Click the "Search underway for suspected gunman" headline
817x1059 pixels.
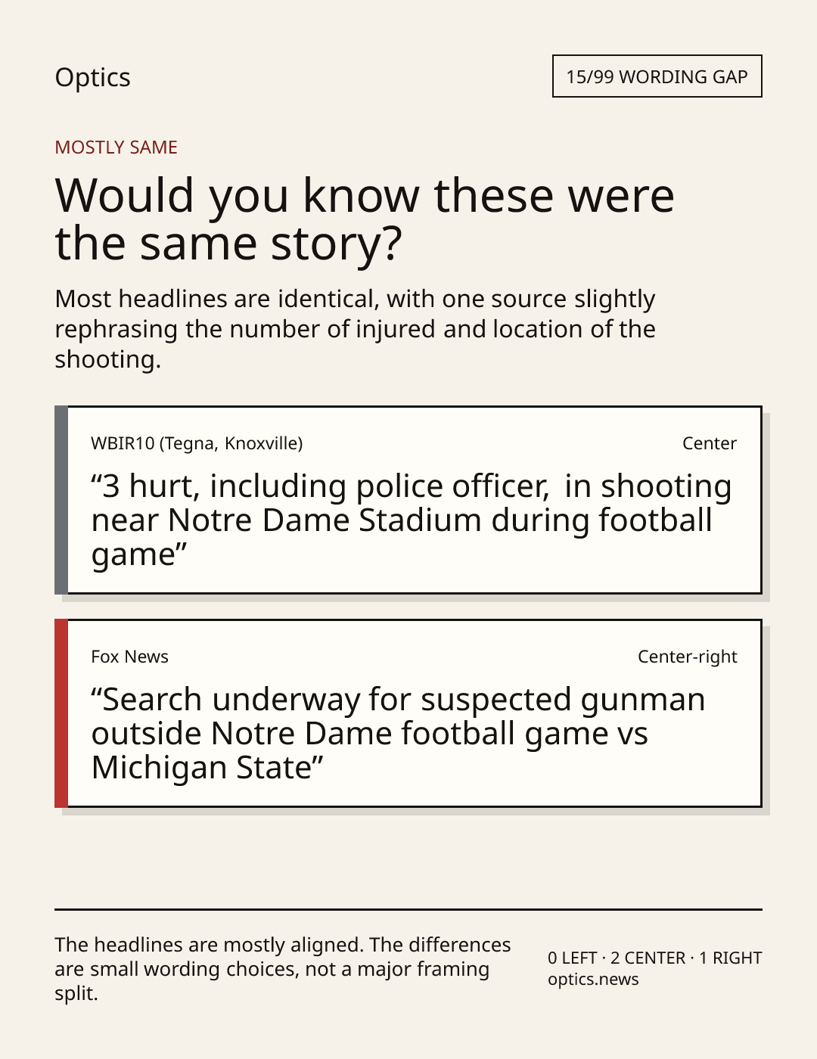[398, 733]
